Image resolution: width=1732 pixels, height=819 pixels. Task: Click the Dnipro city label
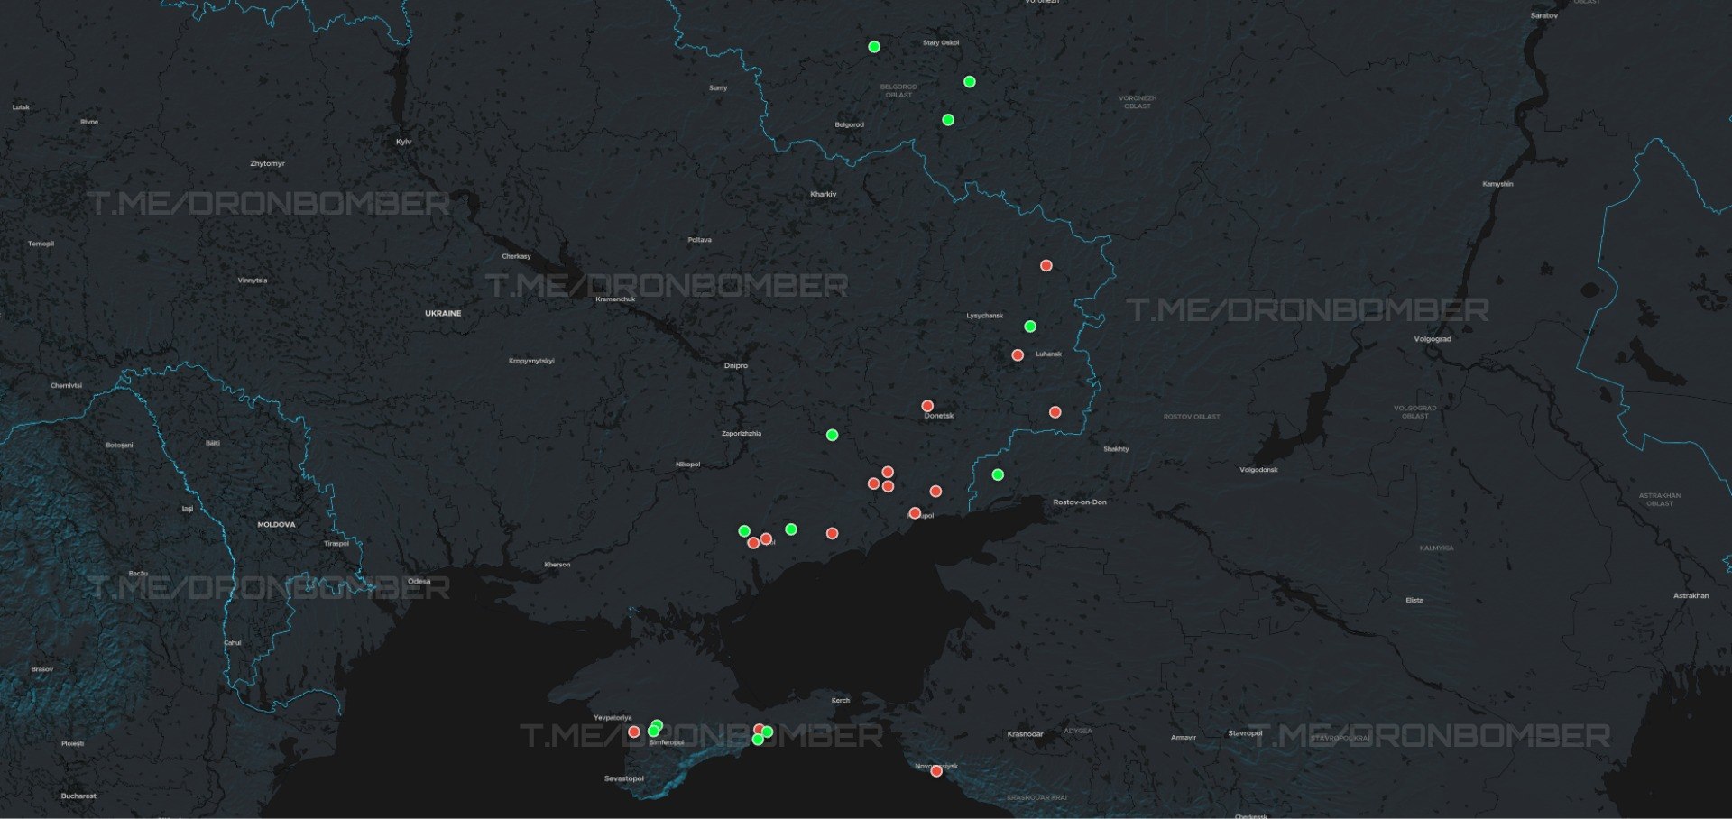coord(736,365)
